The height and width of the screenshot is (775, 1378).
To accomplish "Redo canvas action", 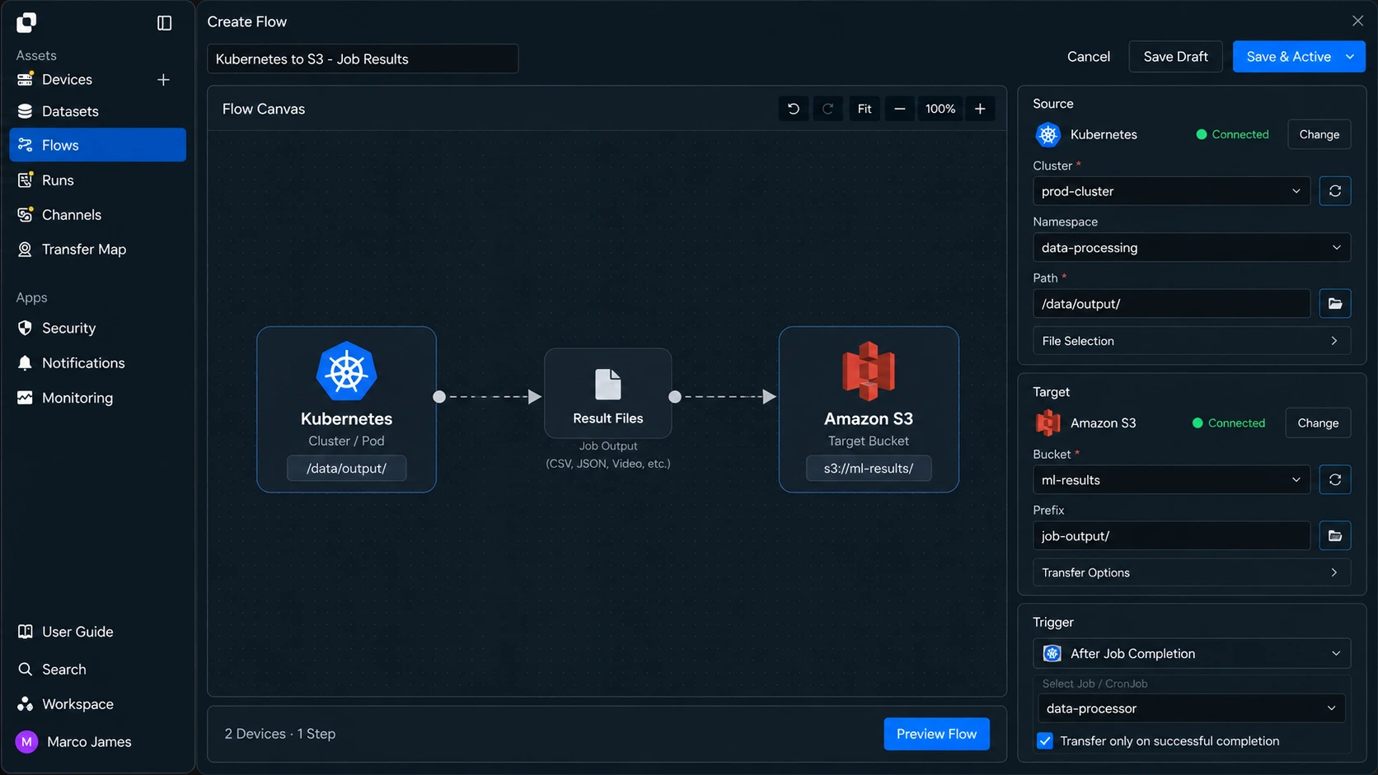I will 827,109.
